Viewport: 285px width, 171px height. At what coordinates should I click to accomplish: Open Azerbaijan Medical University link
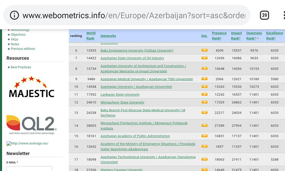146,79
